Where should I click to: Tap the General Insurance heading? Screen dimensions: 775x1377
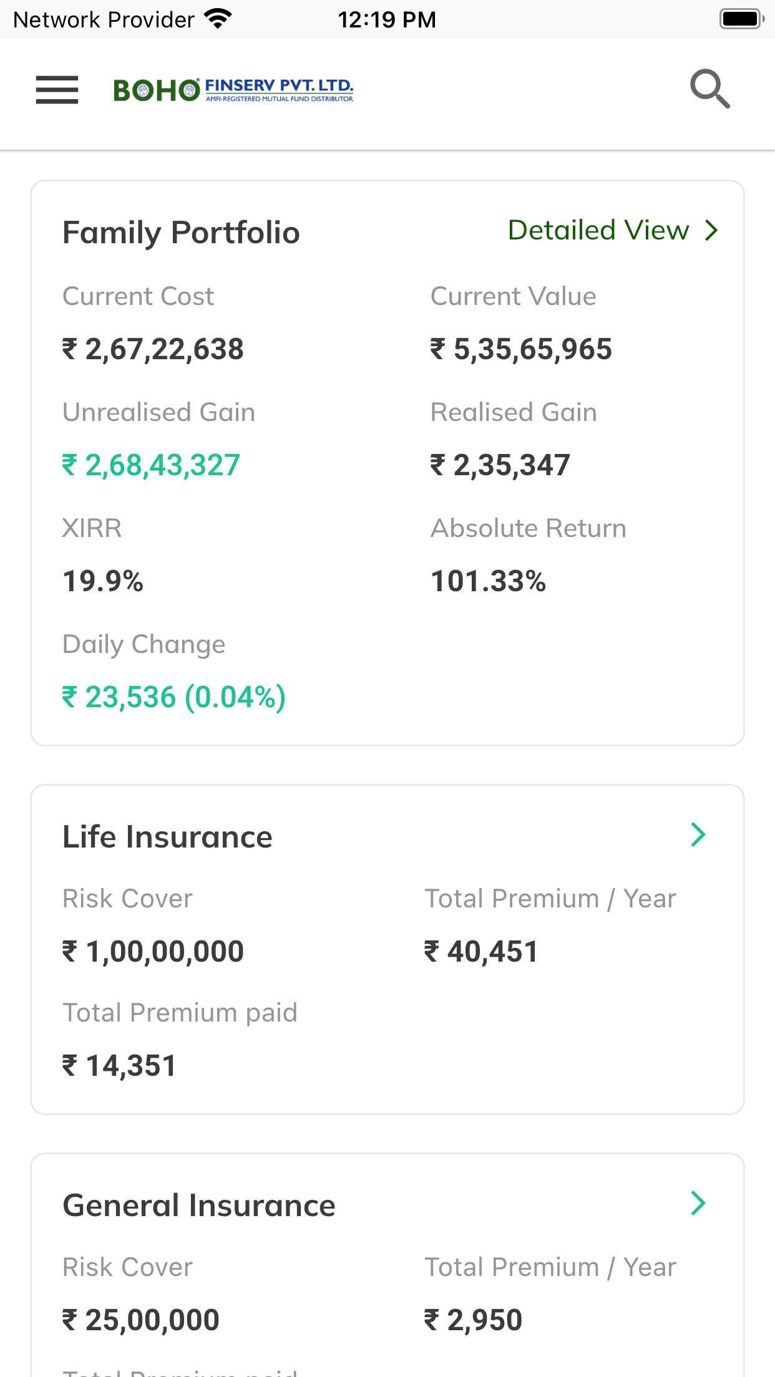click(199, 1205)
